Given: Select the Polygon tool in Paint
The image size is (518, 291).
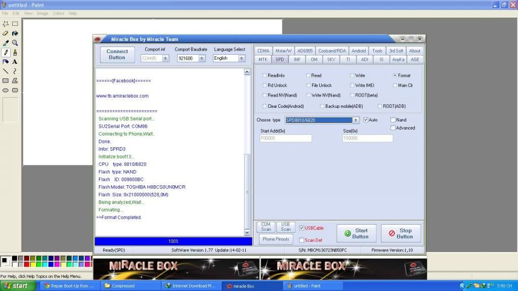Looking at the screenshot, I should (15, 80).
